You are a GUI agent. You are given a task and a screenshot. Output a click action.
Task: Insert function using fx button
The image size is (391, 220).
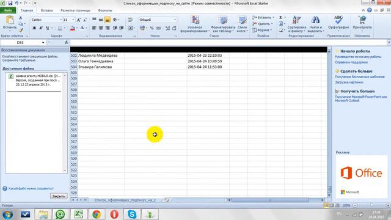tap(67, 42)
